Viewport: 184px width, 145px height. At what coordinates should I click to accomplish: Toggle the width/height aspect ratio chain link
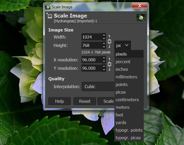point(109,41)
